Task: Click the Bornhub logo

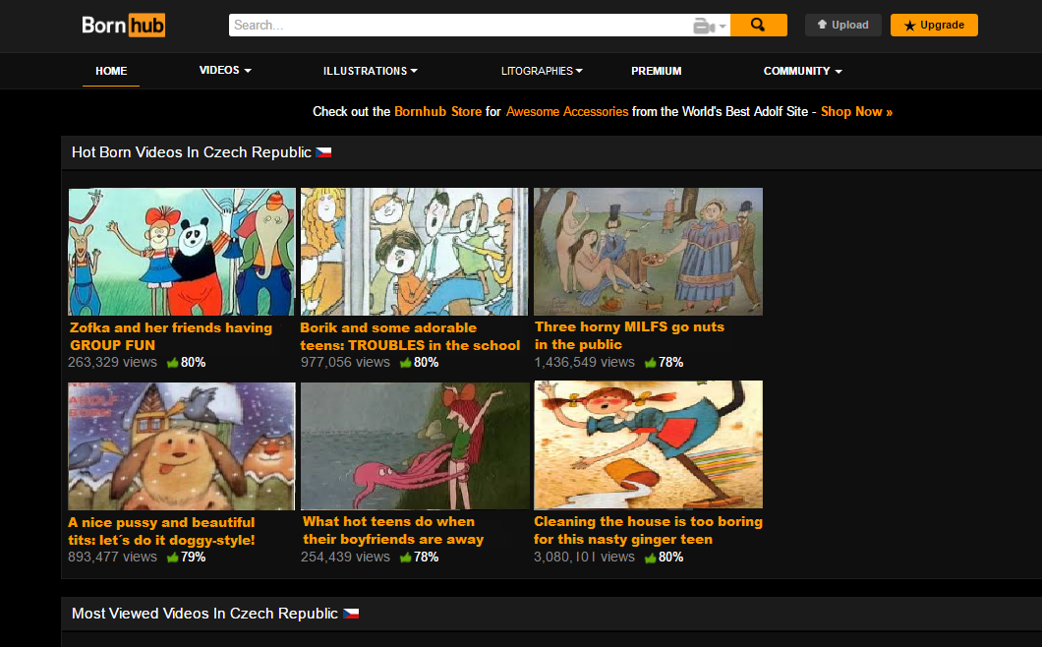Action: point(123,26)
